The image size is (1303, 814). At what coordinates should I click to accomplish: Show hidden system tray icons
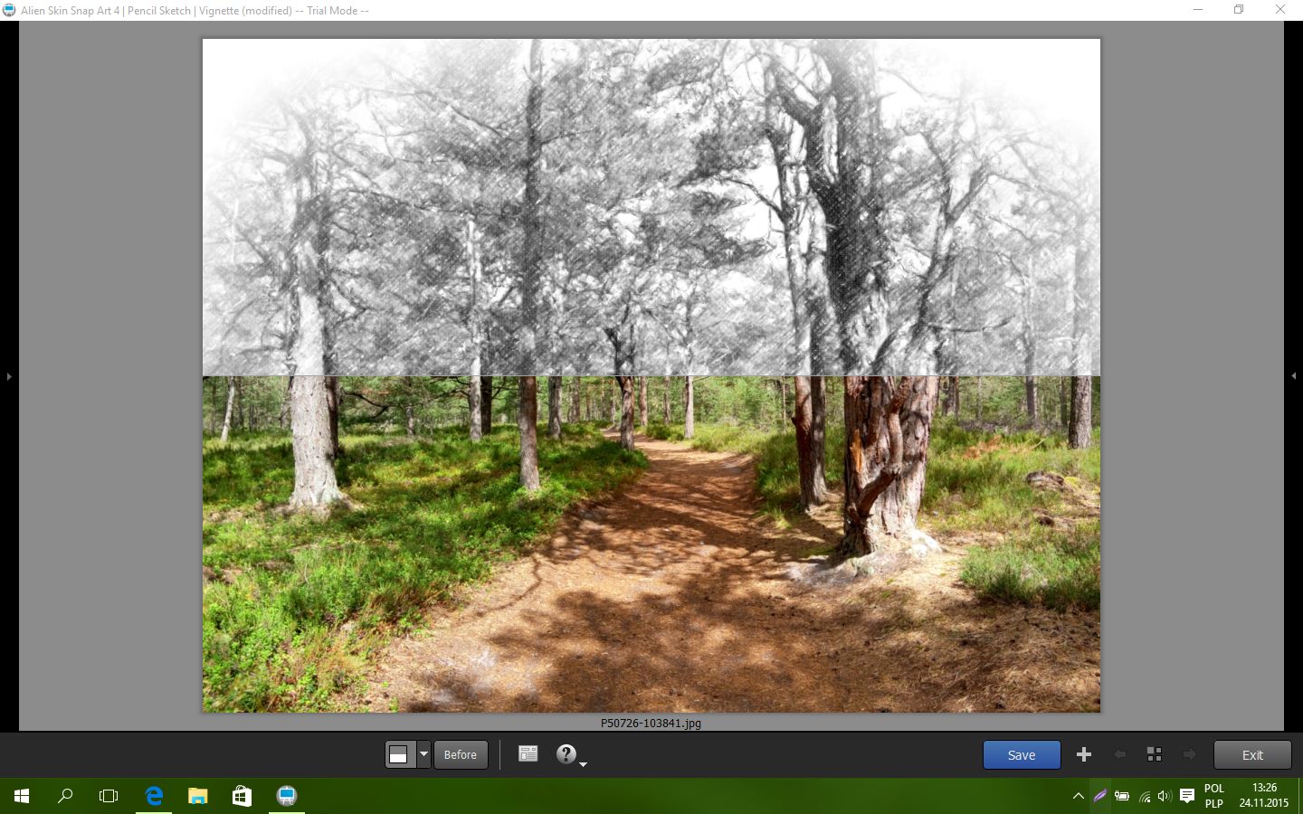click(x=1078, y=796)
